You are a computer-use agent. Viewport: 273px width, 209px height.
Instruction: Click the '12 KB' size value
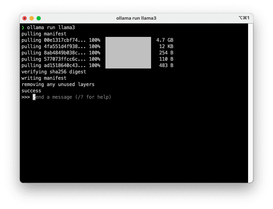click(166, 46)
